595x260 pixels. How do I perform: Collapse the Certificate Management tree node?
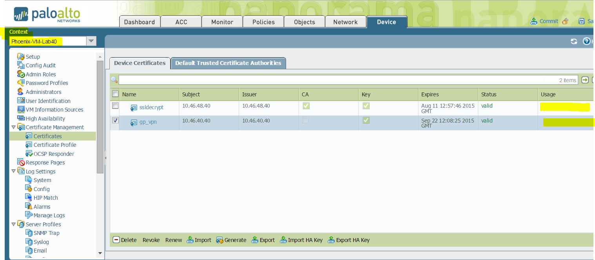(x=14, y=127)
